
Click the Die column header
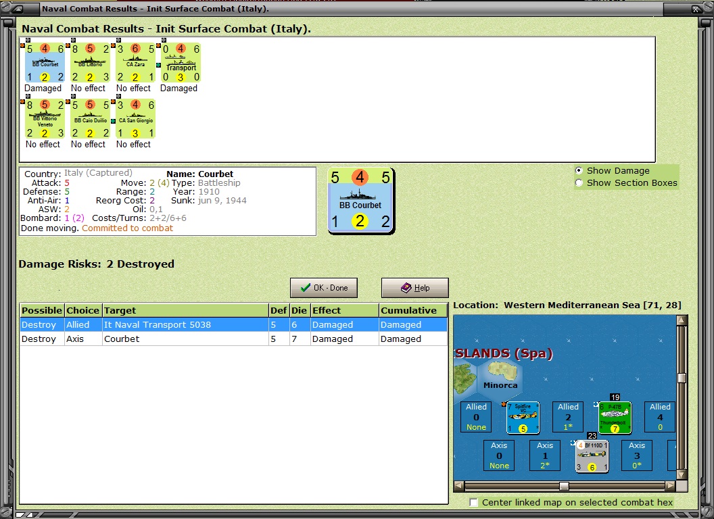click(x=300, y=310)
